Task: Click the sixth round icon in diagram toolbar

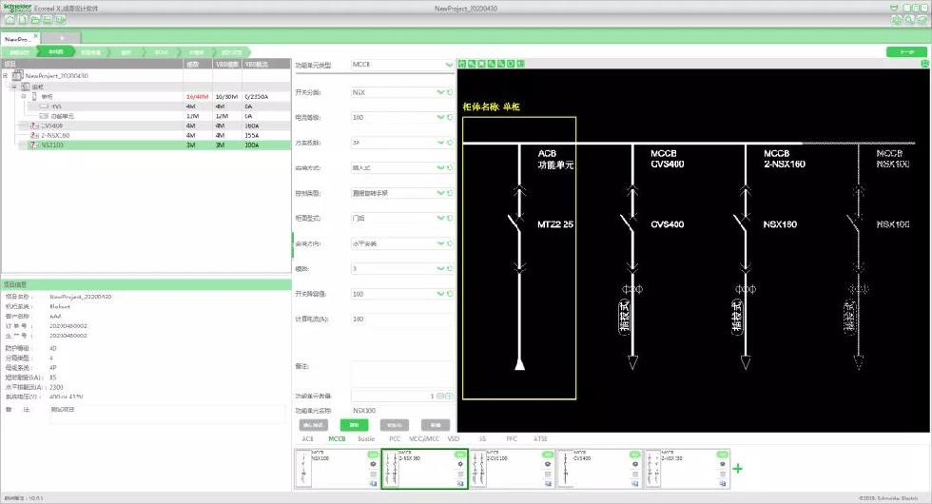Action: (x=511, y=64)
